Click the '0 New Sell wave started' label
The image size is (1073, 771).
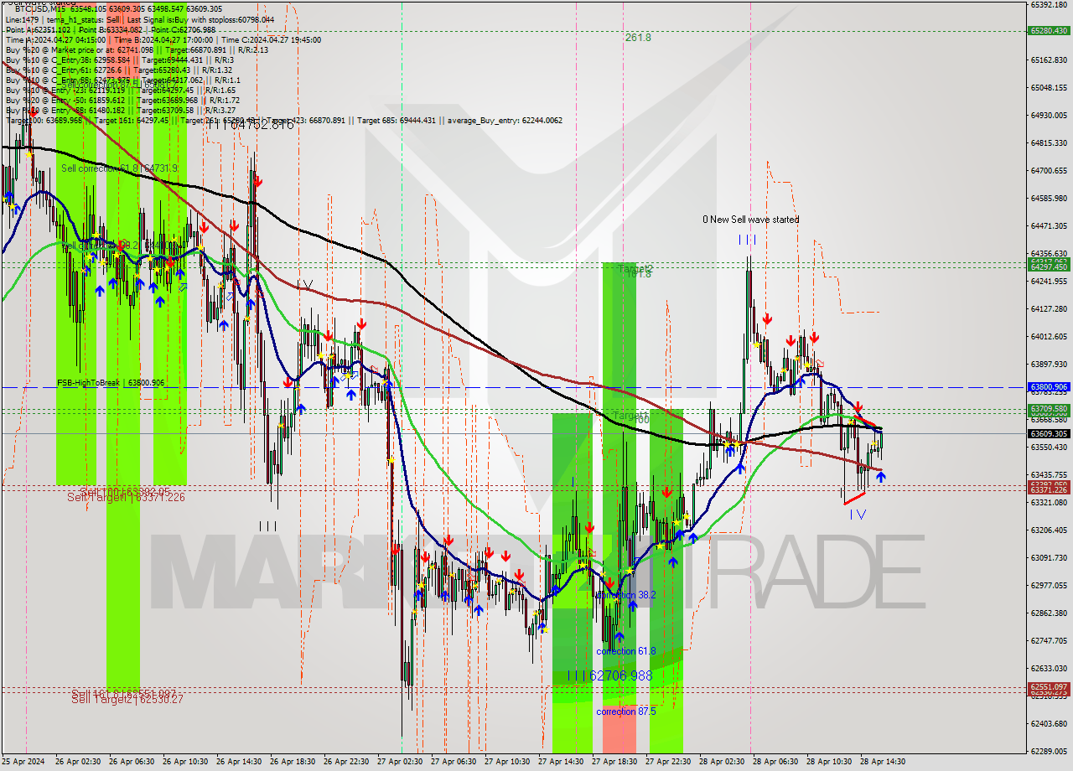(x=751, y=220)
